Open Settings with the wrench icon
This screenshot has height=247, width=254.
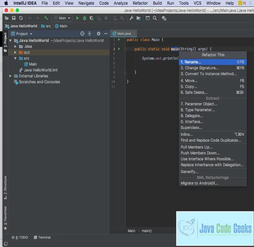pyautogui.click(x=131, y=18)
